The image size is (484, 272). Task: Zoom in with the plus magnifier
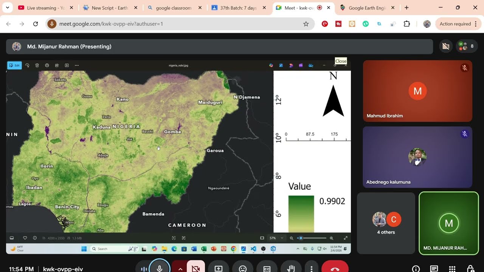coord(332,238)
